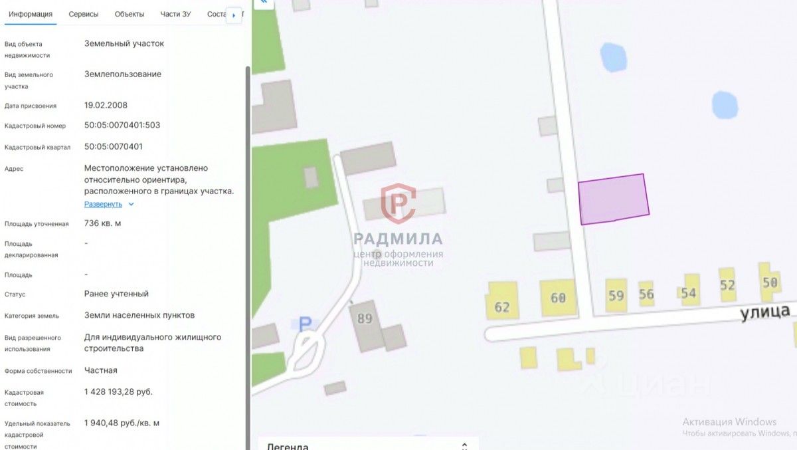Click house number 50 on the map
Image resolution: width=797 pixels, height=450 pixels.
click(770, 282)
